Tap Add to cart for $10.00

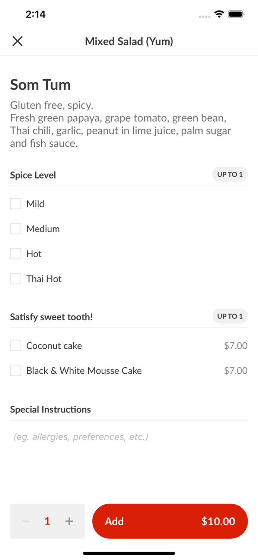click(x=170, y=521)
